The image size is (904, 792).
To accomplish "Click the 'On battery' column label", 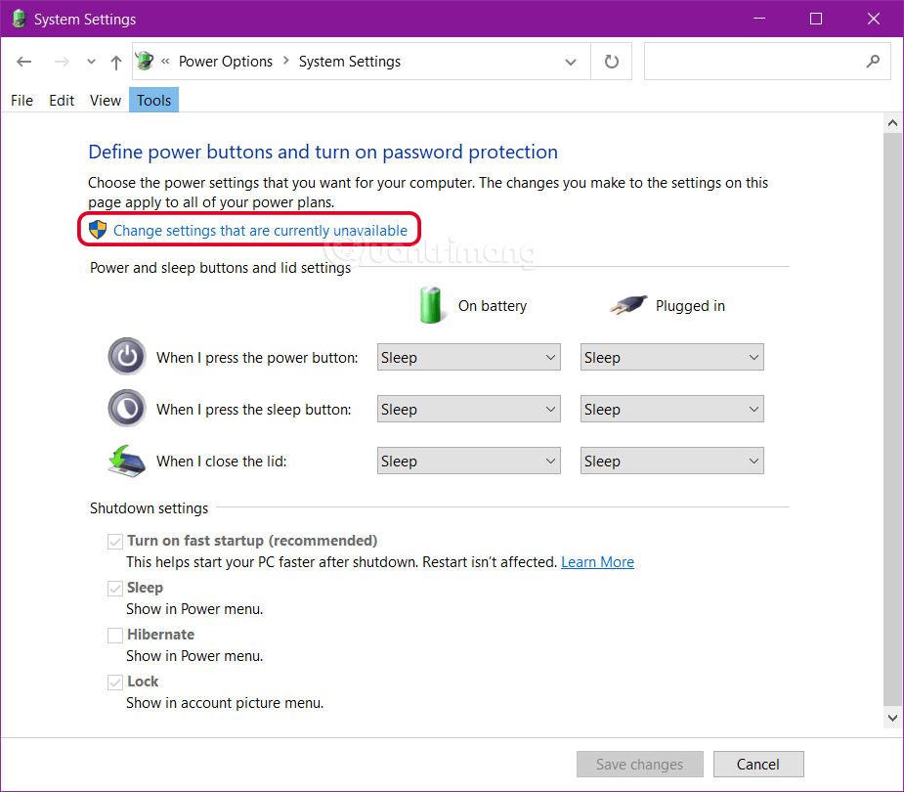I will [493, 306].
